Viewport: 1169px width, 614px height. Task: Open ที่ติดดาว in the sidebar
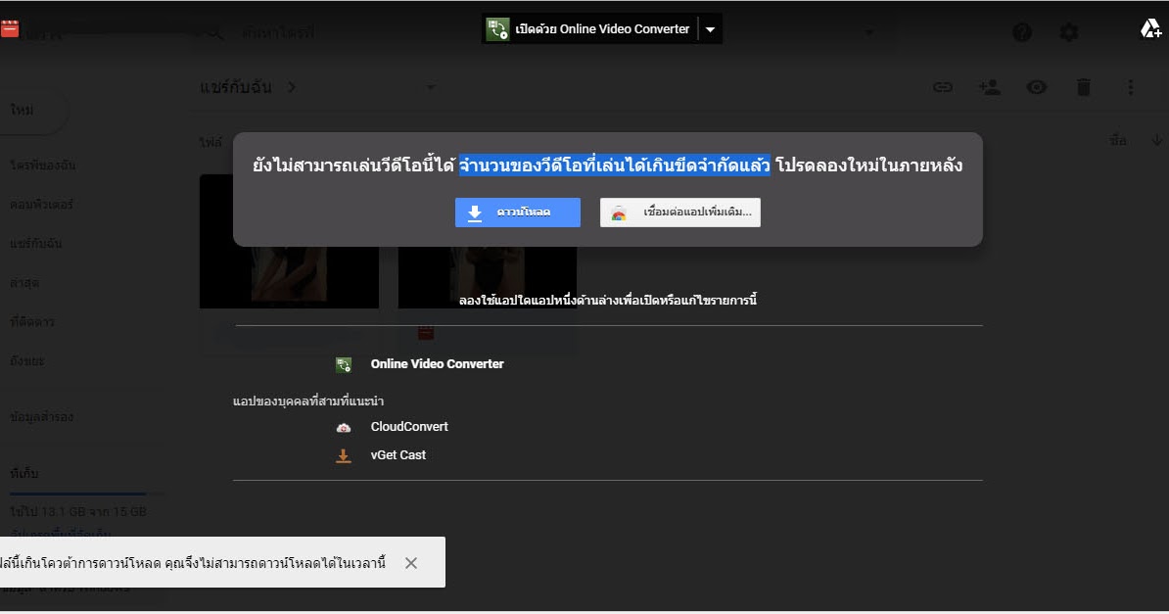click(x=33, y=321)
